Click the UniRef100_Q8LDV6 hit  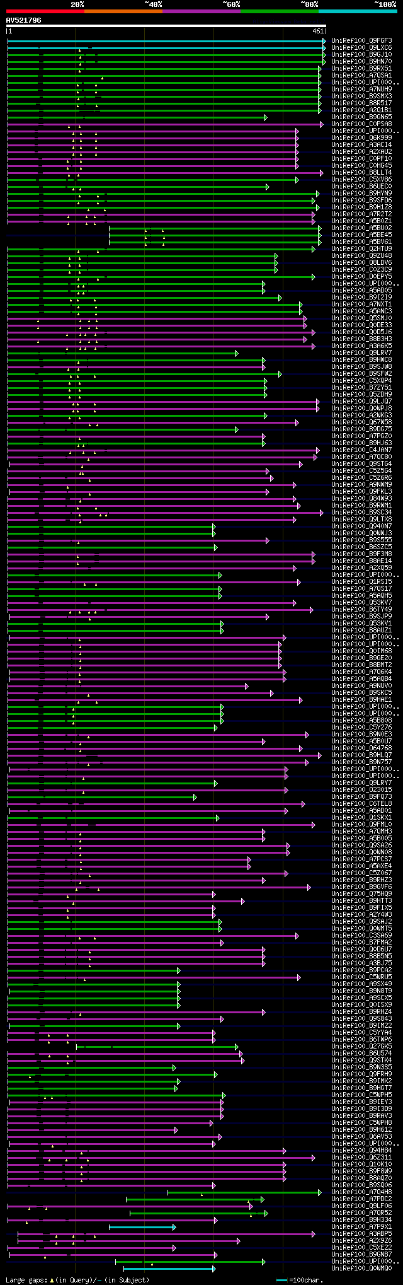[x=361, y=263]
